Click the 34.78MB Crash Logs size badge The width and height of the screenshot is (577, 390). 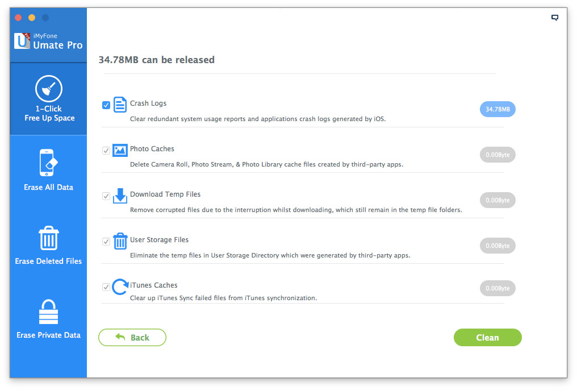(x=497, y=109)
